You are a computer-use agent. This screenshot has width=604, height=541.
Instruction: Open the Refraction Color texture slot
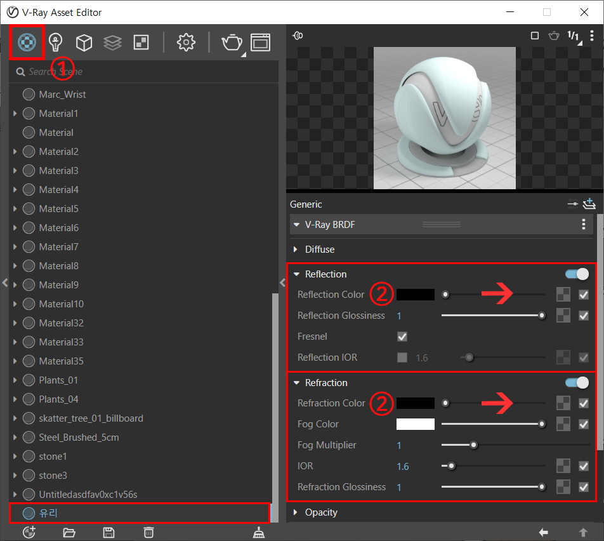point(563,403)
